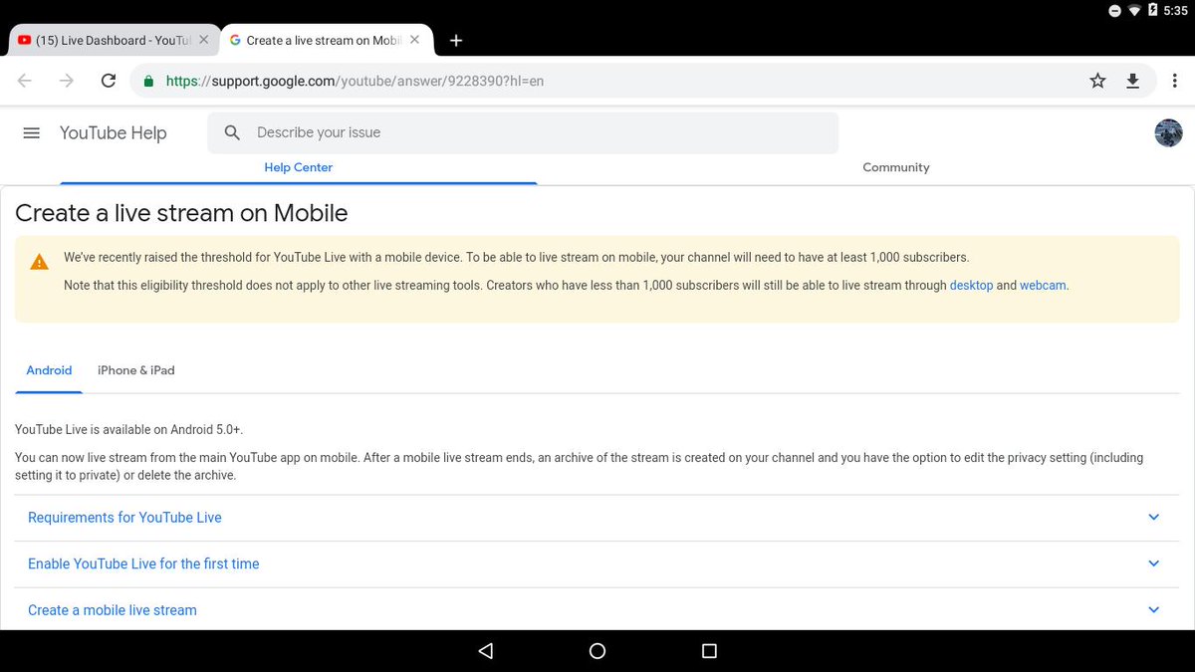Switch to the iPhone & iPad tab
This screenshot has height=672, width=1195.
pos(136,370)
